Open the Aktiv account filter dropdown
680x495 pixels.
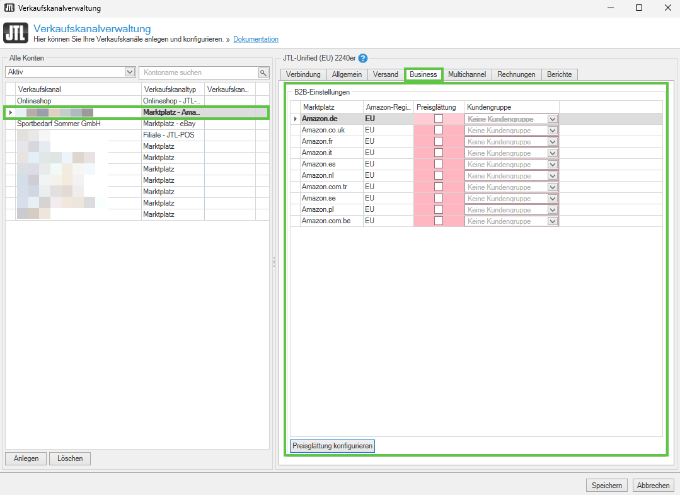(x=130, y=72)
